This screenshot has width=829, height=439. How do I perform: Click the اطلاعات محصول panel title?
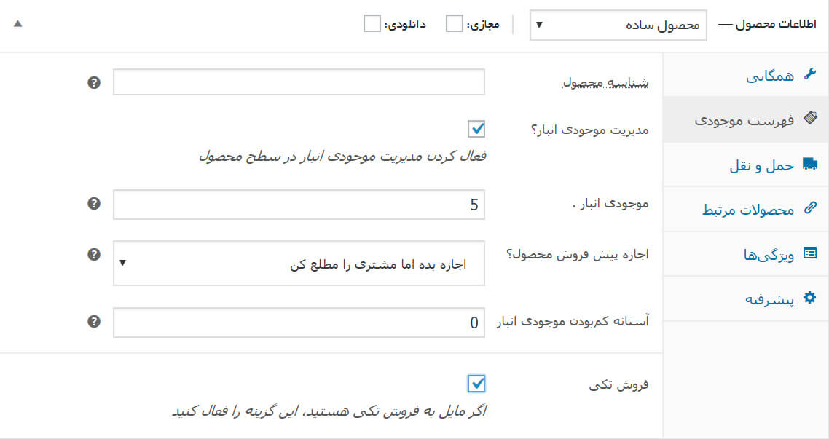click(x=776, y=24)
